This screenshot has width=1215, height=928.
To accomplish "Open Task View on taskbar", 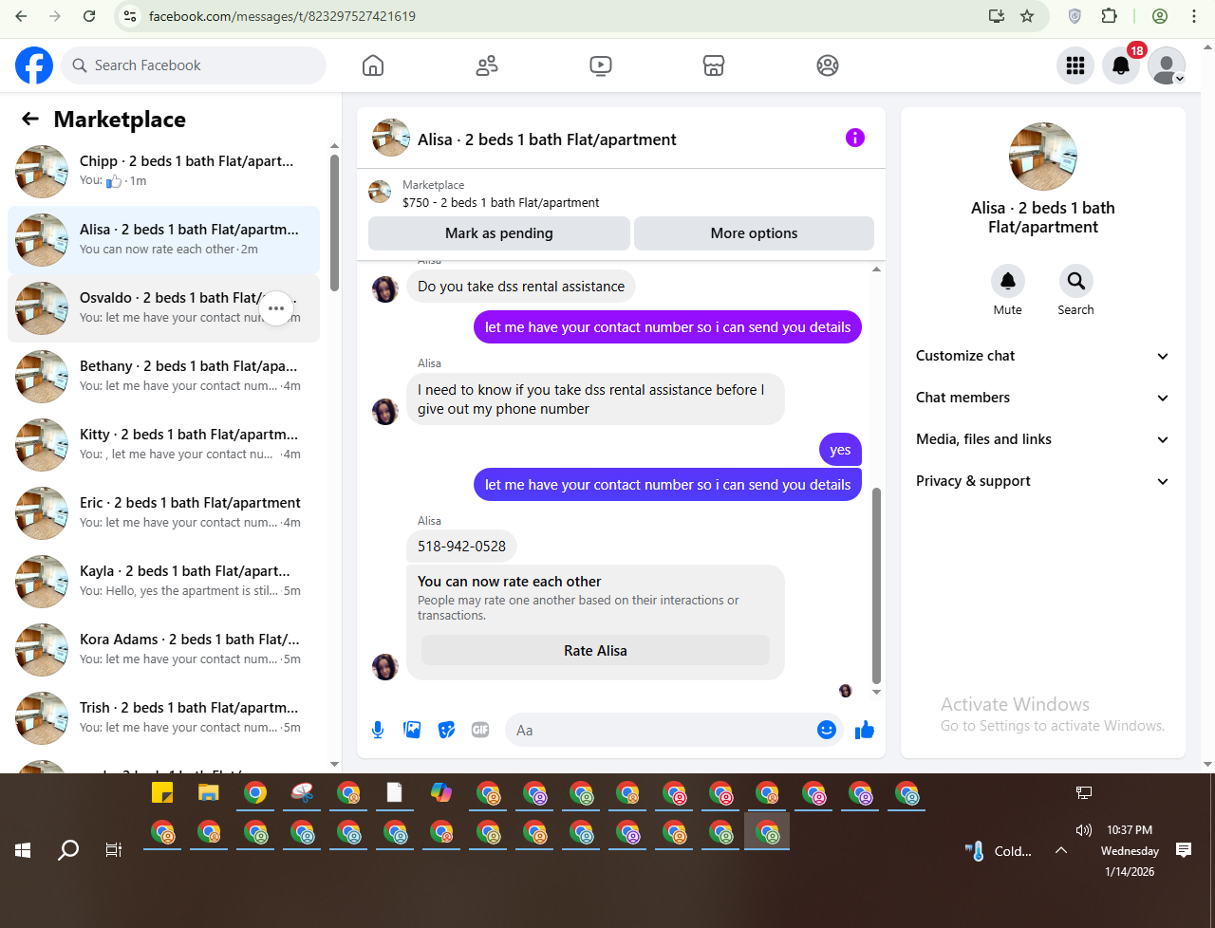I will (114, 850).
